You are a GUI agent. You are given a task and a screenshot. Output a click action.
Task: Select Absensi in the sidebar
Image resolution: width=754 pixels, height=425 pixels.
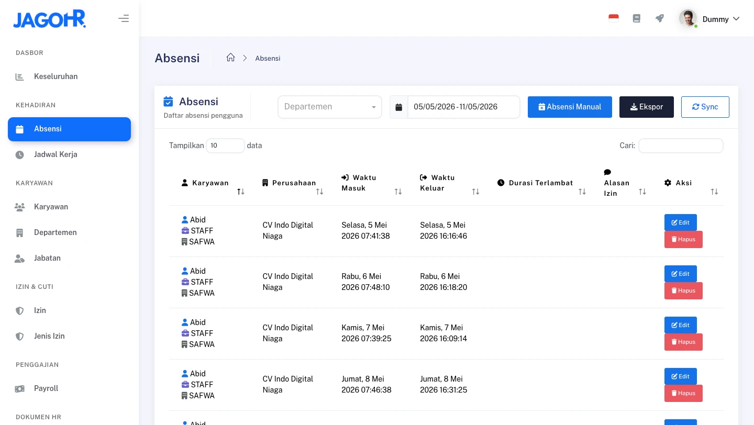click(69, 129)
